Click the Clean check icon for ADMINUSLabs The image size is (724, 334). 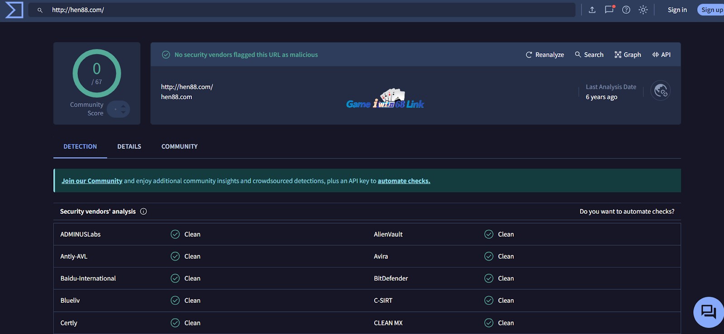coord(175,234)
